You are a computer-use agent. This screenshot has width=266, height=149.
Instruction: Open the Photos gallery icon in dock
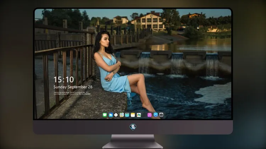139,115
